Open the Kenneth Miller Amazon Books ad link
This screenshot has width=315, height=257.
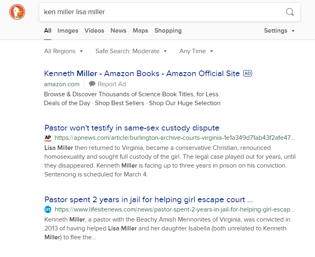(x=142, y=73)
